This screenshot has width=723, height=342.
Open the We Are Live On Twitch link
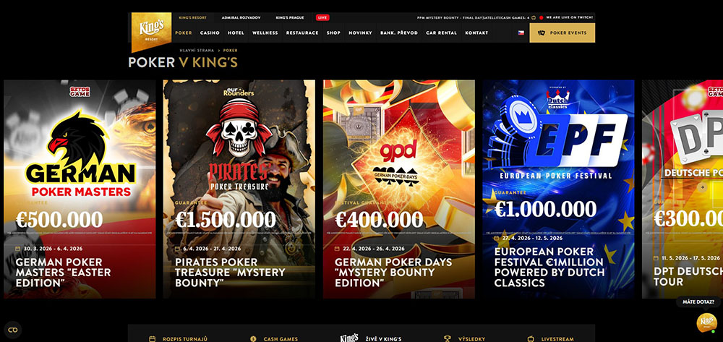pos(570,17)
